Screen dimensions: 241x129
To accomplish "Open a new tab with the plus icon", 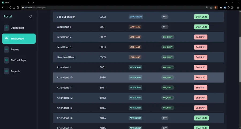I will point(33,2).
